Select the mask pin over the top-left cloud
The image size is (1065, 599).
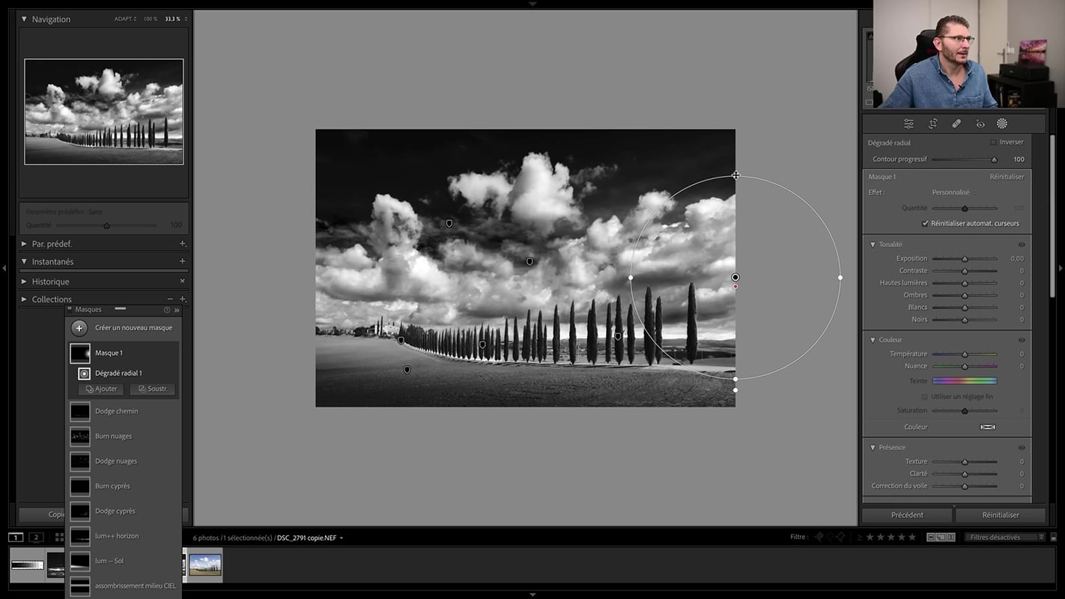(449, 223)
